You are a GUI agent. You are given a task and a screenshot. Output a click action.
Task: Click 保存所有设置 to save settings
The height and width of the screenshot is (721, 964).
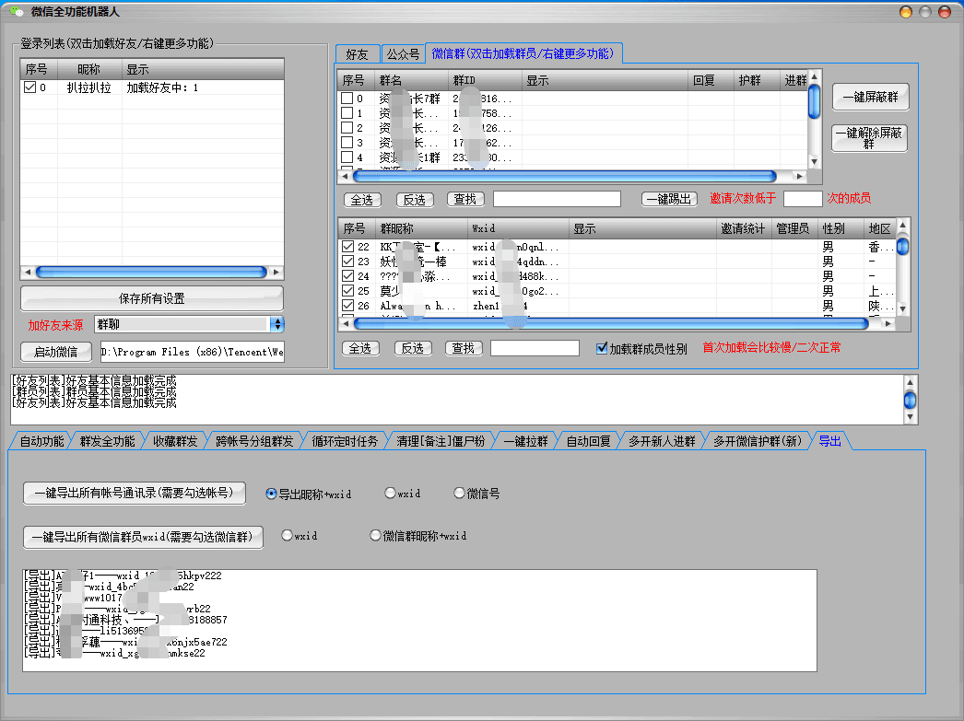click(151, 297)
